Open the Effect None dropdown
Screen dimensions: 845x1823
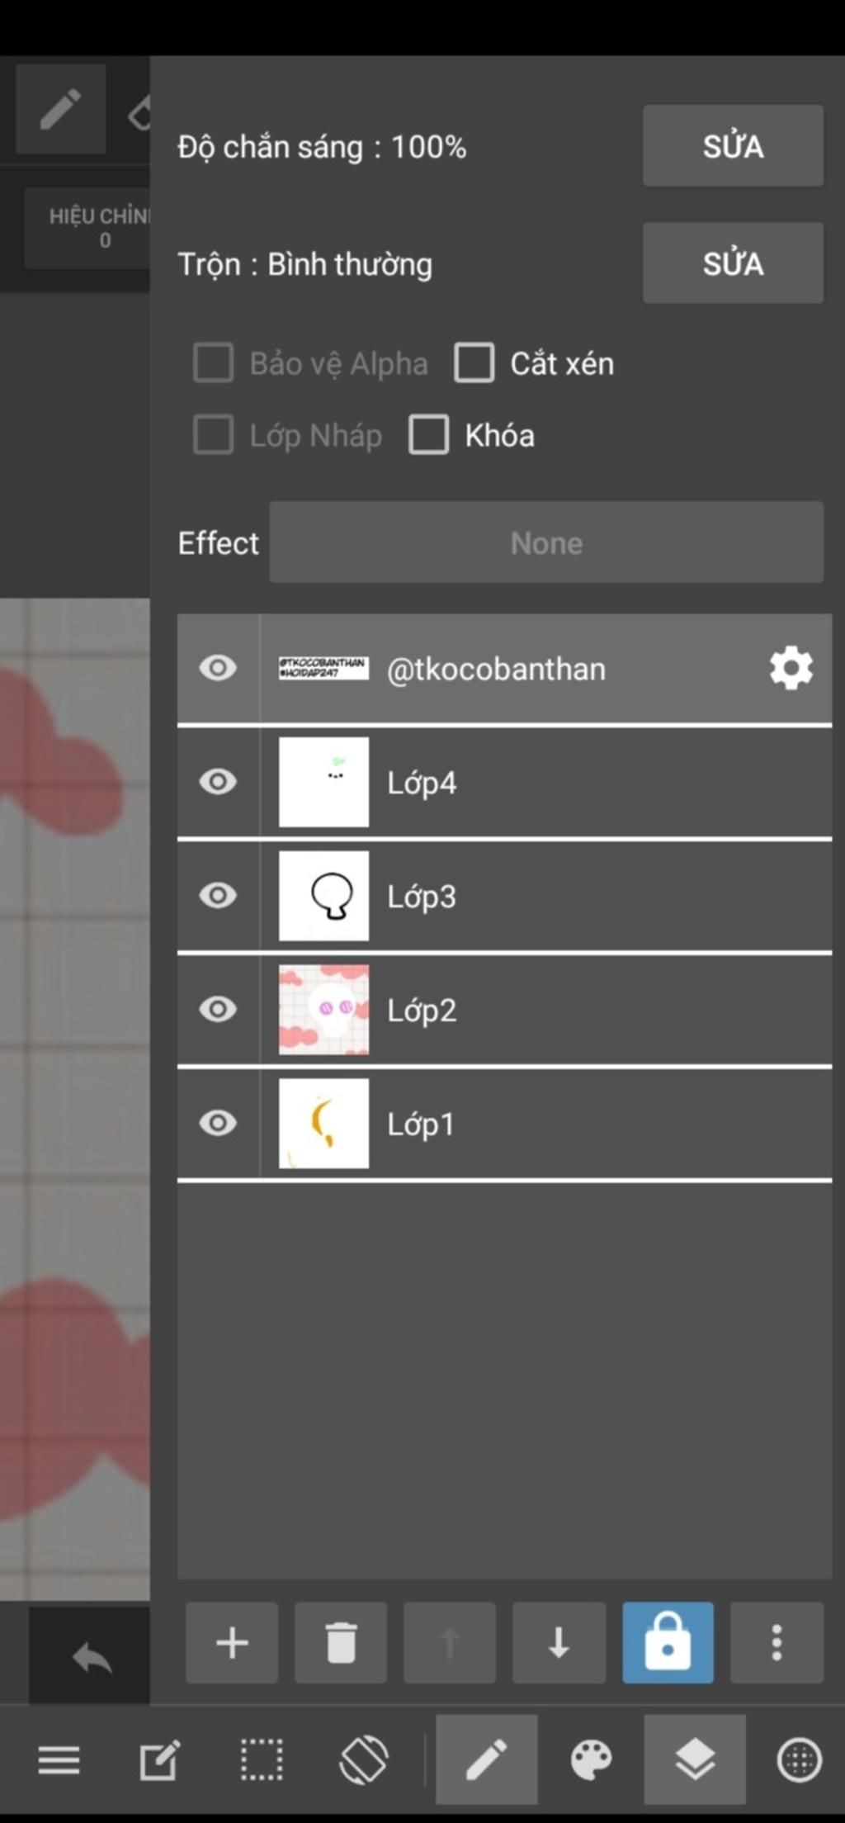(546, 542)
